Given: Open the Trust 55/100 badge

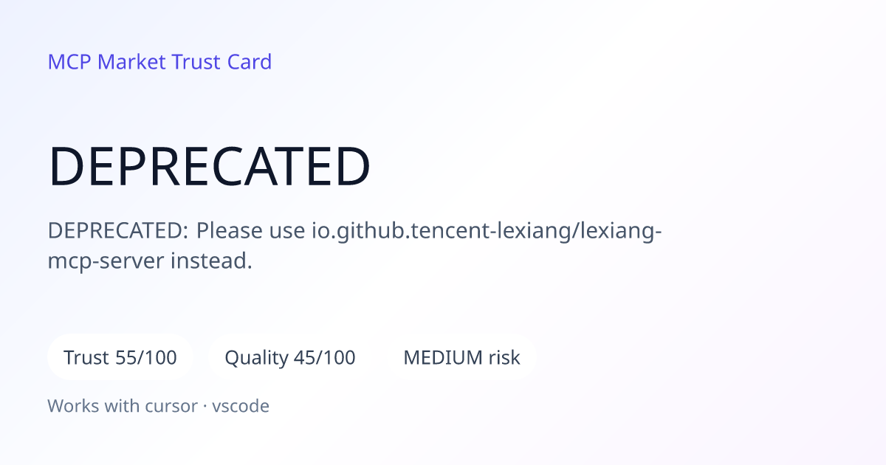Looking at the screenshot, I should click(x=120, y=358).
